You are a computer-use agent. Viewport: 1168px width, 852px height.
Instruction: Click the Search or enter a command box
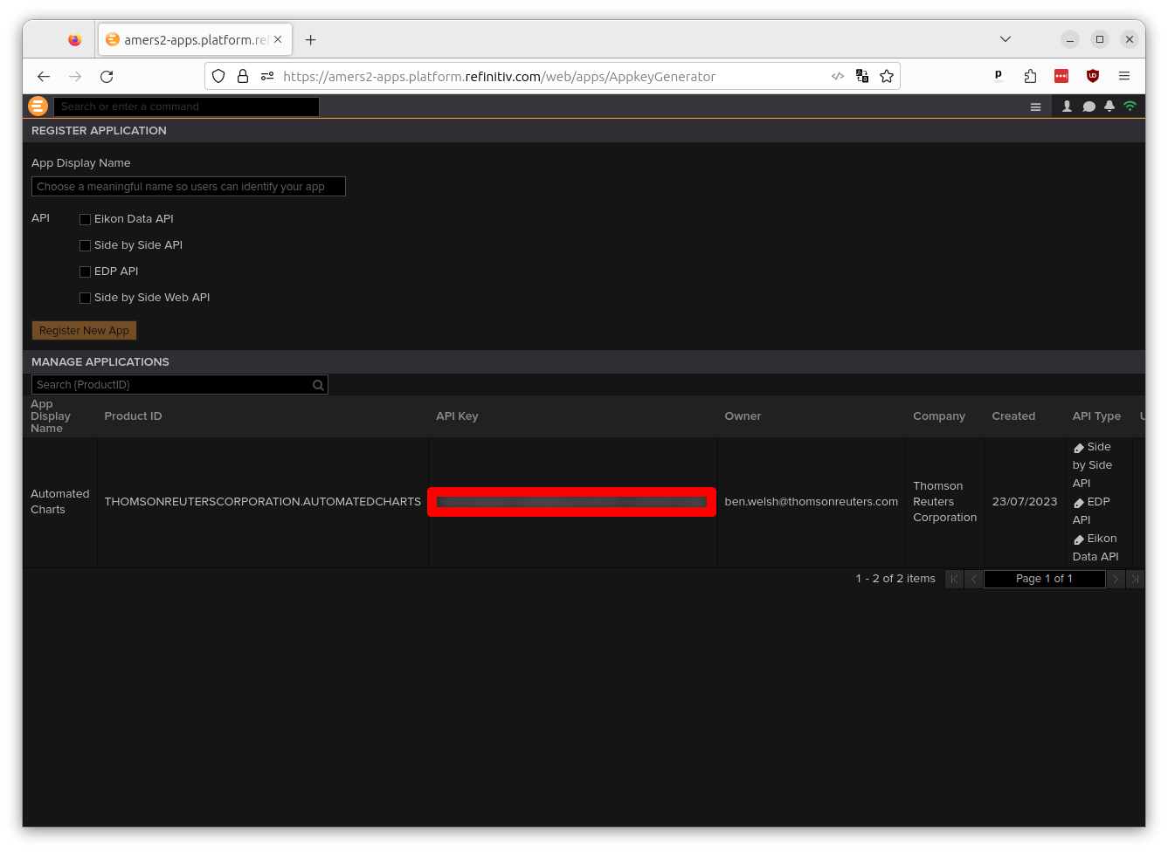click(x=186, y=106)
